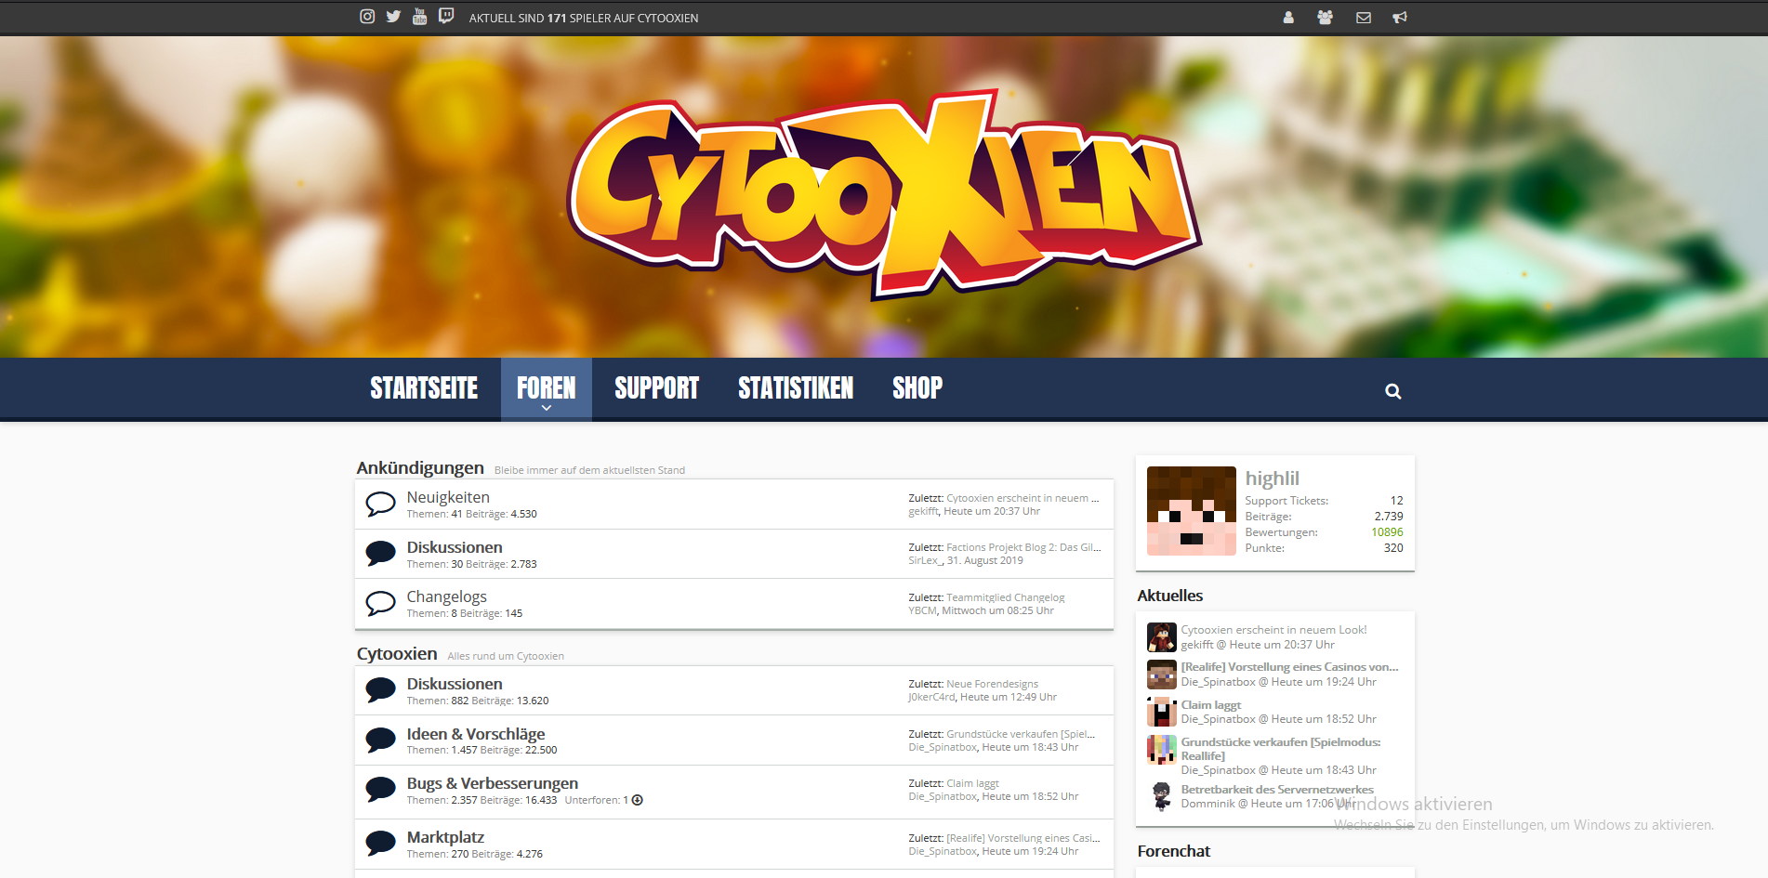The width and height of the screenshot is (1768, 878).
Task: Open the YouTube icon link
Action: coord(419,17)
